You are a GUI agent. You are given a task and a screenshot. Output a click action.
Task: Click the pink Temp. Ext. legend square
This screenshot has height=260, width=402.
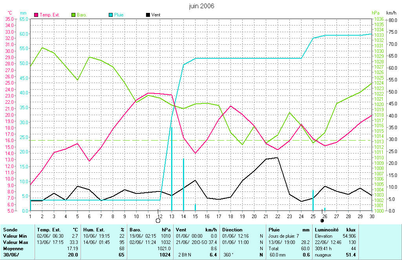point(37,15)
